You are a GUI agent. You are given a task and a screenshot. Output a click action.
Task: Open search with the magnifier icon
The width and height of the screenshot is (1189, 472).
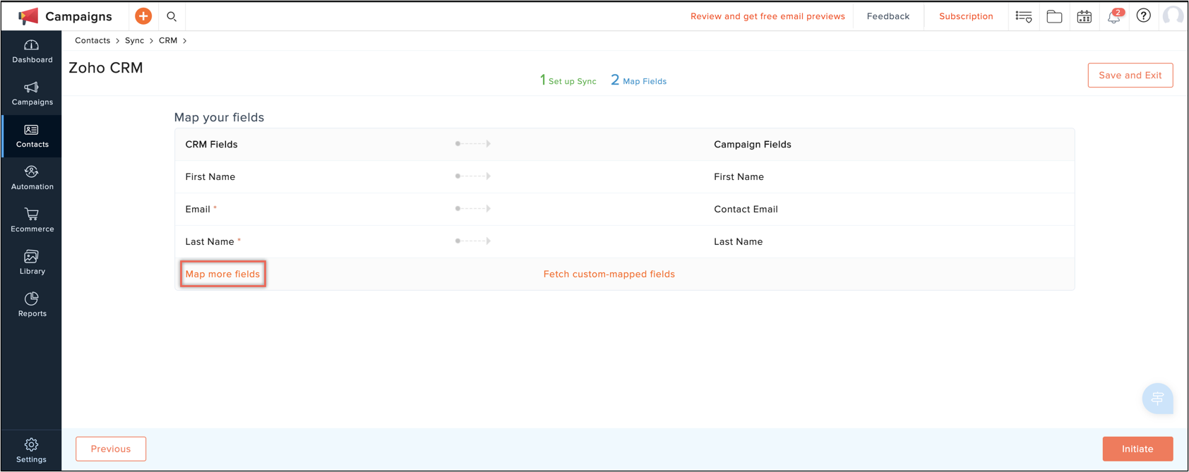click(172, 16)
